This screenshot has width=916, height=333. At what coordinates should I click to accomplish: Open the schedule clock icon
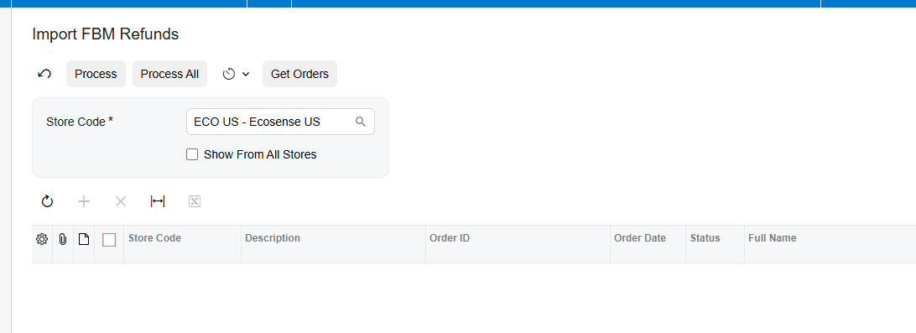click(229, 74)
